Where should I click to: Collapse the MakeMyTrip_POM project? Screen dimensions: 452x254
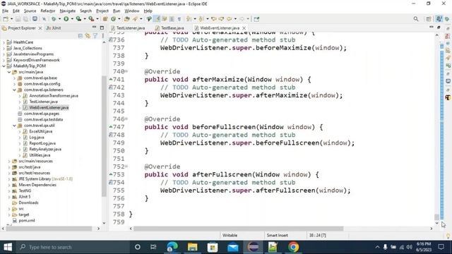4,66
